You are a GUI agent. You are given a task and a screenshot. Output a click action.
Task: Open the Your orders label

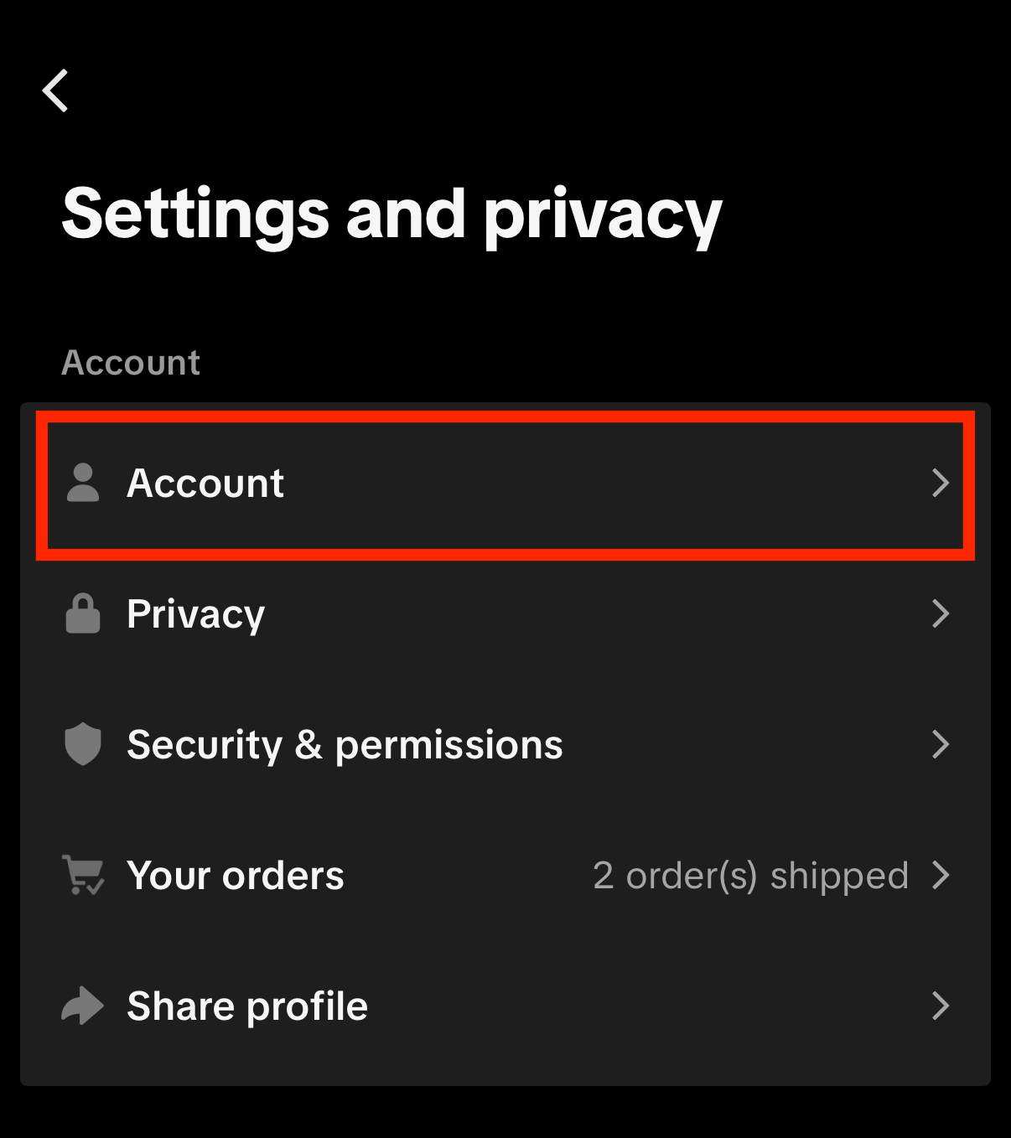point(236,876)
